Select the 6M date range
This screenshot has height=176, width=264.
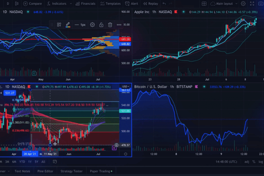pos(14,162)
